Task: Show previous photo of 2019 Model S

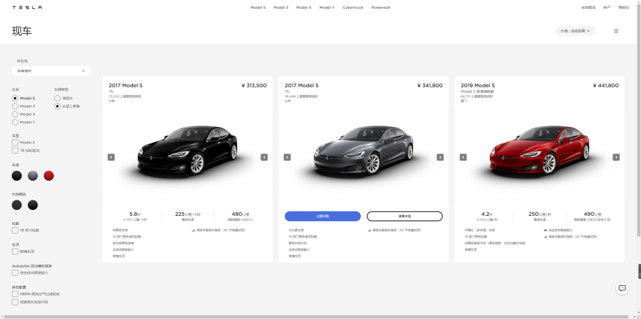Action: (x=463, y=157)
